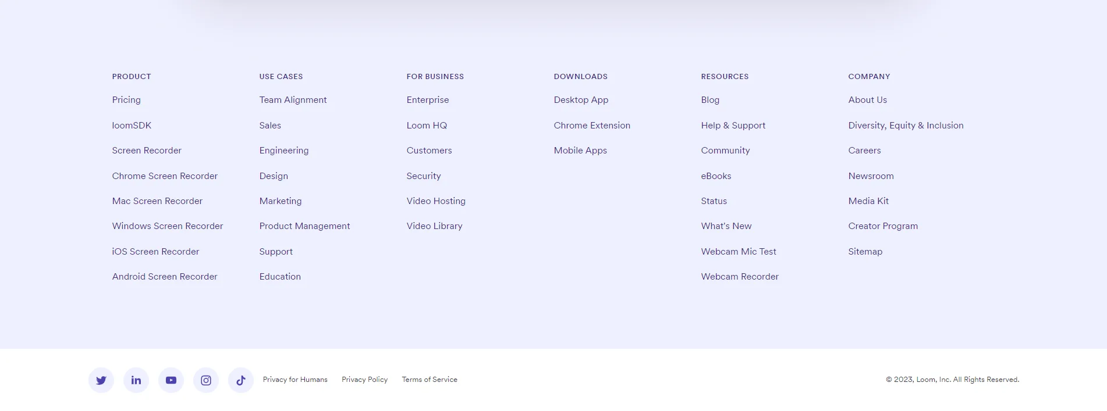Open the TikTok social icon
Image resolution: width=1107 pixels, height=411 pixels.
(241, 380)
